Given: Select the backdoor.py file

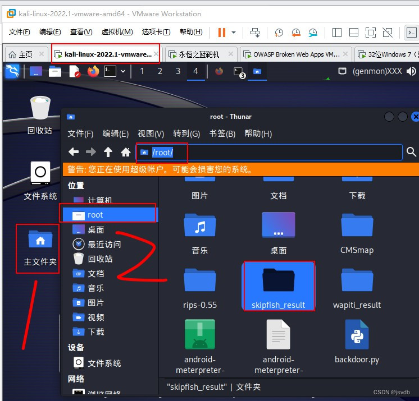Looking at the screenshot, I should (x=357, y=342).
